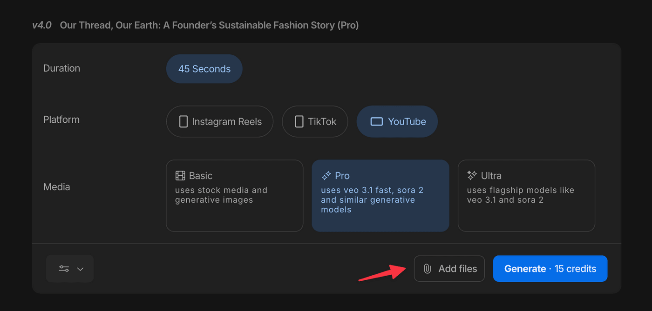Click the sparkle icon on the Pro card
This screenshot has width=652, height=311.
[x=326, y=176]
